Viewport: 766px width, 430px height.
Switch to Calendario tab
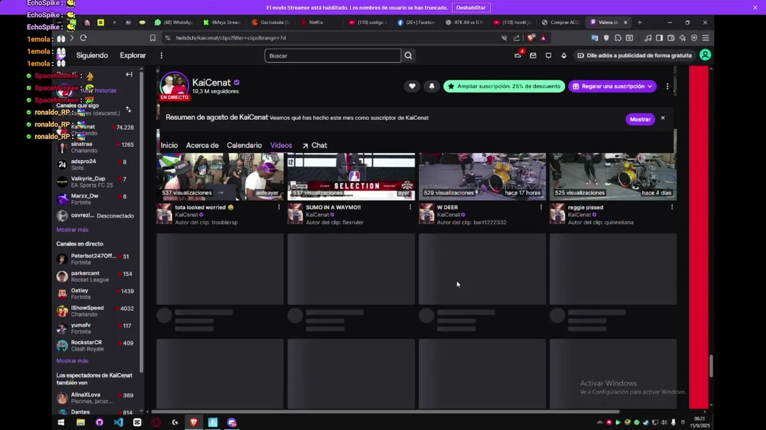point(244,145)
